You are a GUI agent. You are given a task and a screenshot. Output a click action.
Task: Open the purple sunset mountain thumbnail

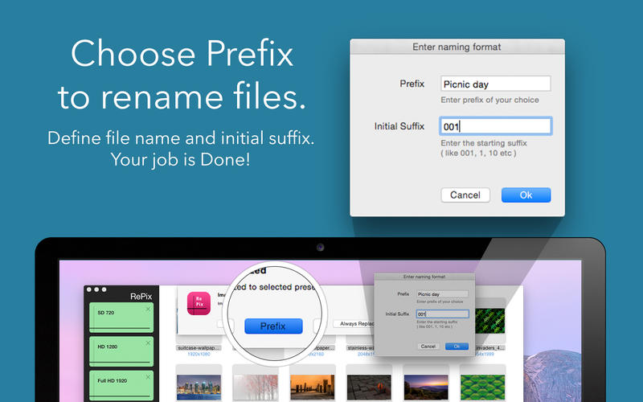426,387
